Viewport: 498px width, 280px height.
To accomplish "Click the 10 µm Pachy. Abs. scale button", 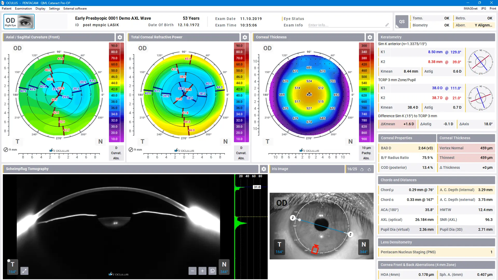I will point(366,153).
